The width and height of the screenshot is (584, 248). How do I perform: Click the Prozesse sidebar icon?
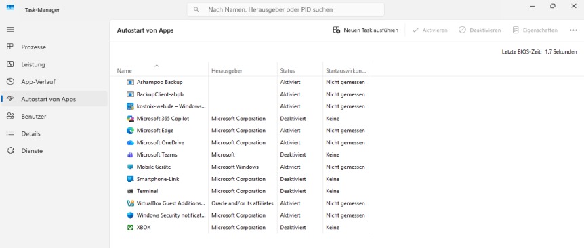10,47
